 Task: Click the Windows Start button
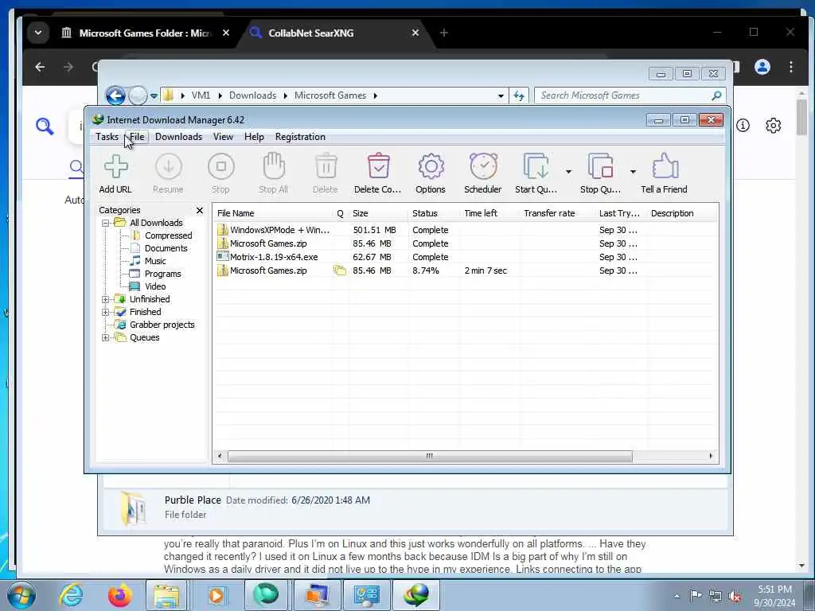[21, 595]
